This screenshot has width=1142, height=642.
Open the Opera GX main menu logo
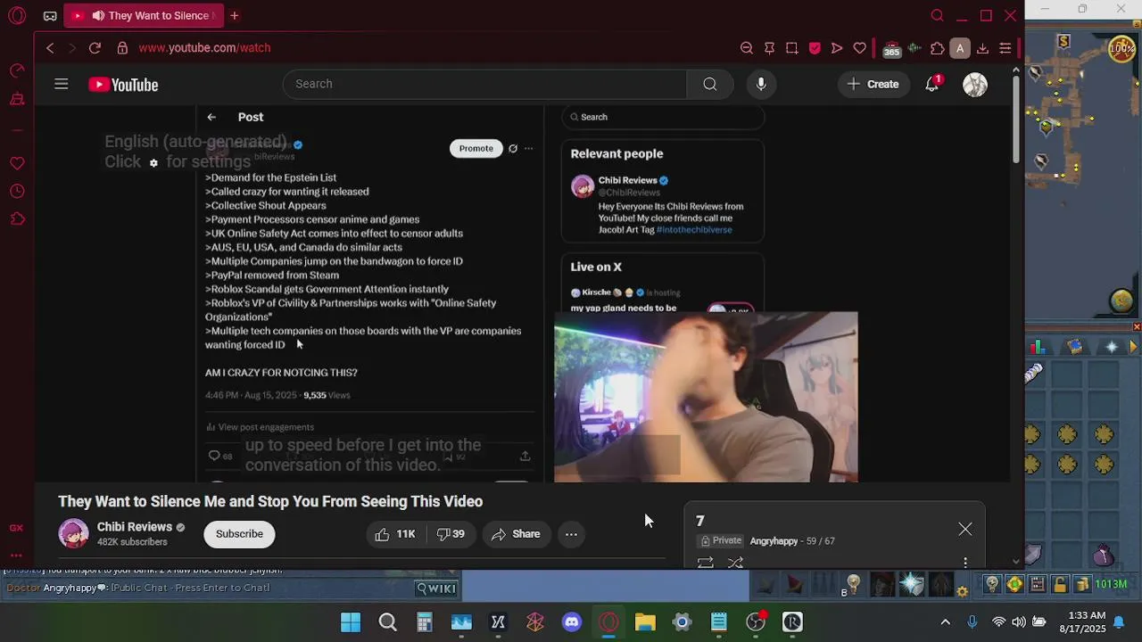point(17,16)
